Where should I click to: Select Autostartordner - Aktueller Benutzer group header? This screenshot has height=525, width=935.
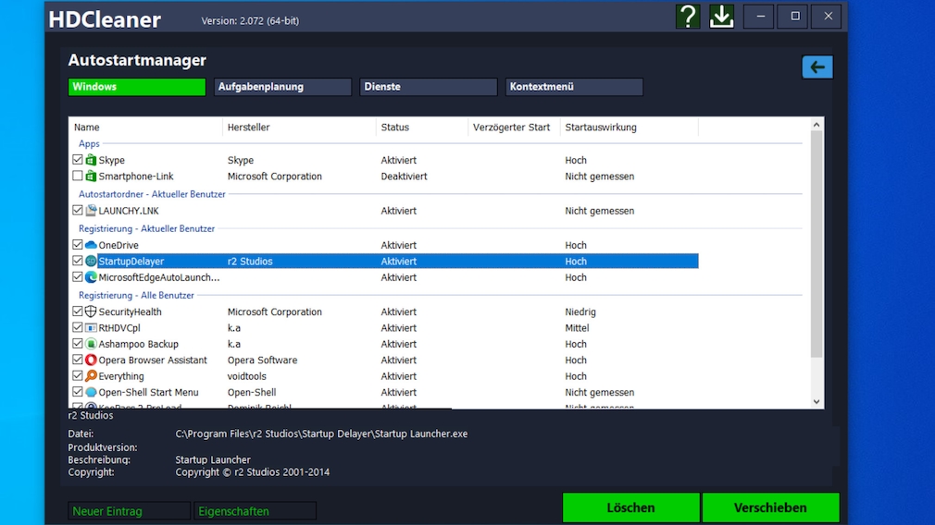pos(152,194)
